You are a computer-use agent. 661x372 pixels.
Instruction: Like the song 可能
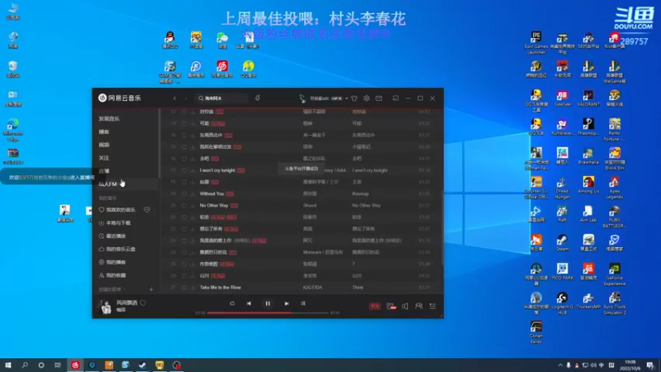183,123
